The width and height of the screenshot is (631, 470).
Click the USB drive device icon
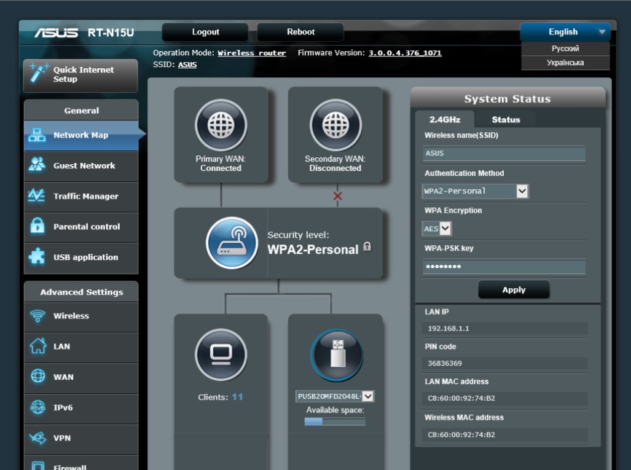tap(336, 354)
